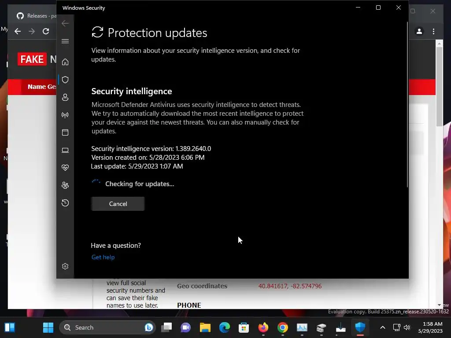This screenshot has width=451, height=338.
Task: Go back in Windows Security
Action: coord(65,23)
